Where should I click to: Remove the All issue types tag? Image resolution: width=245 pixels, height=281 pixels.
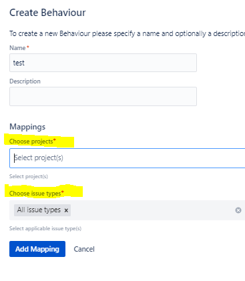click(66, 210)
